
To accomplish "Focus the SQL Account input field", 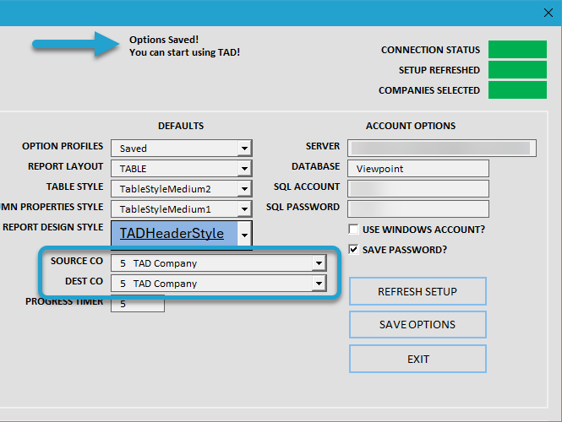I will coord(418,188).
